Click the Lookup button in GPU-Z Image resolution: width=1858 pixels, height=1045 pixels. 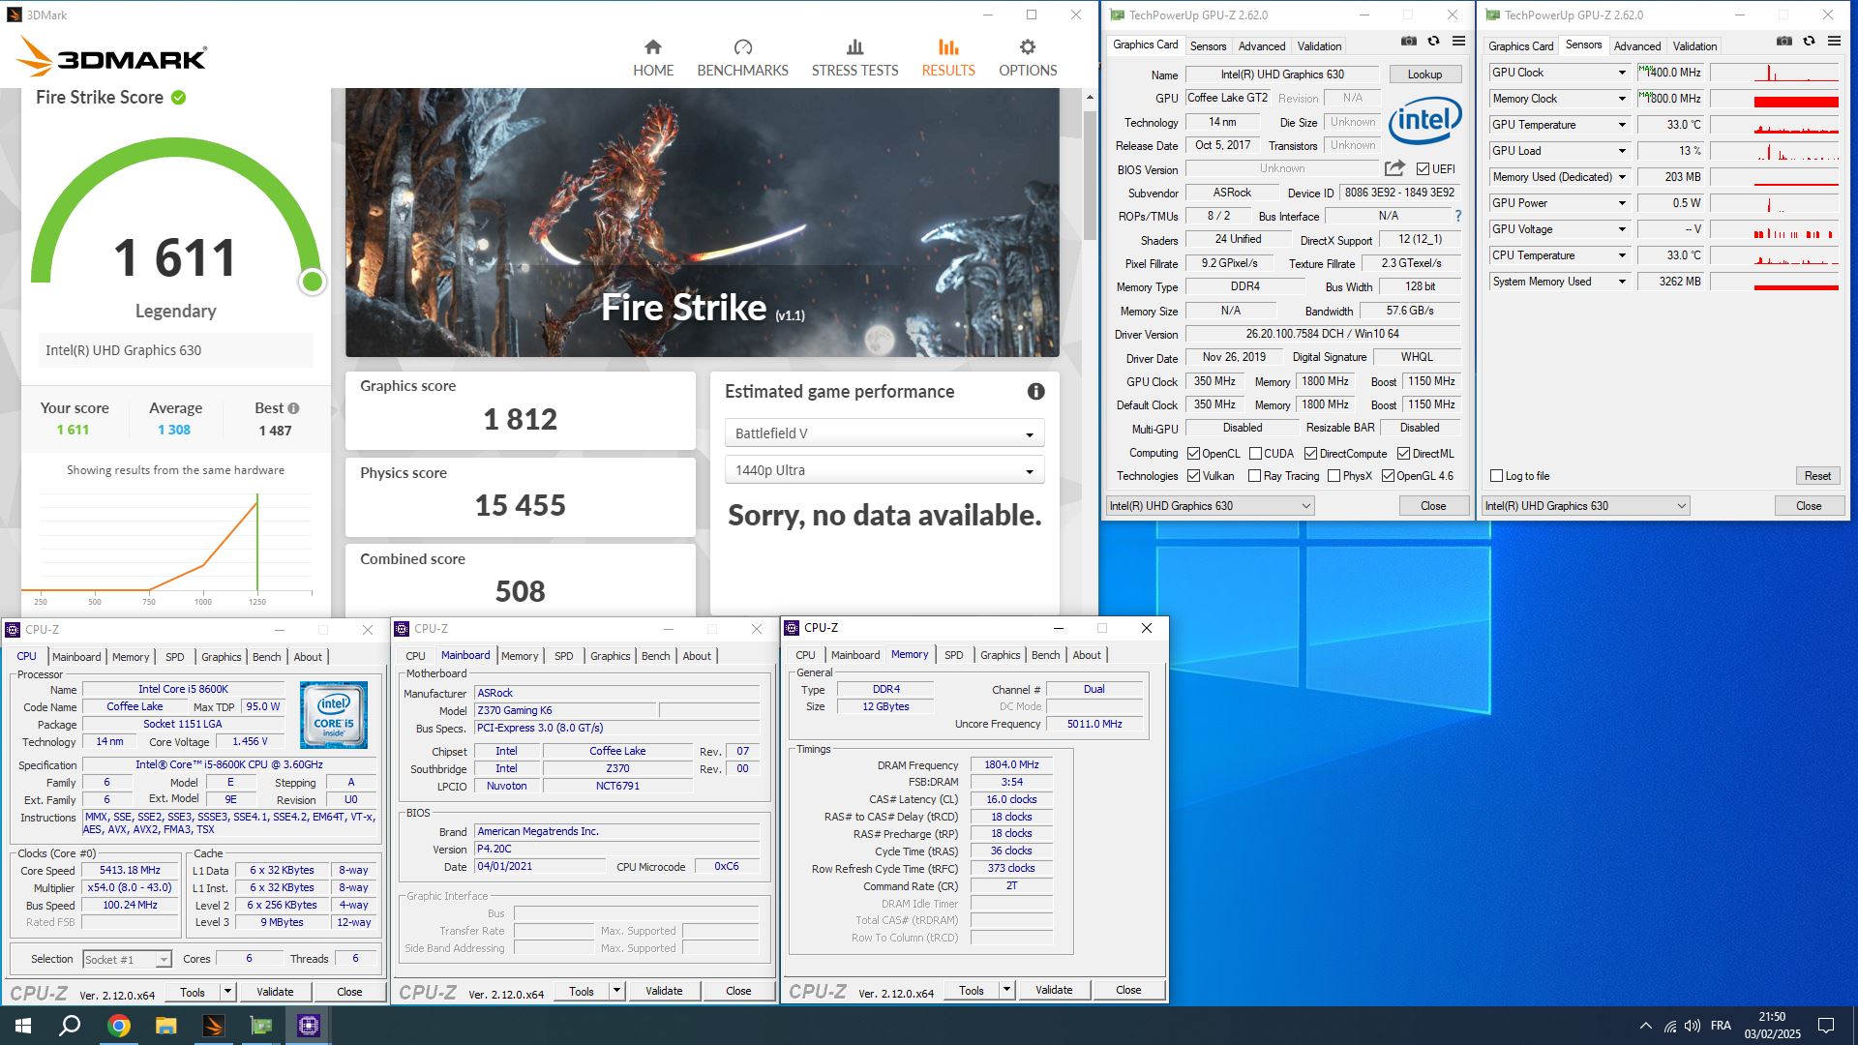(x=1424, y=75)
